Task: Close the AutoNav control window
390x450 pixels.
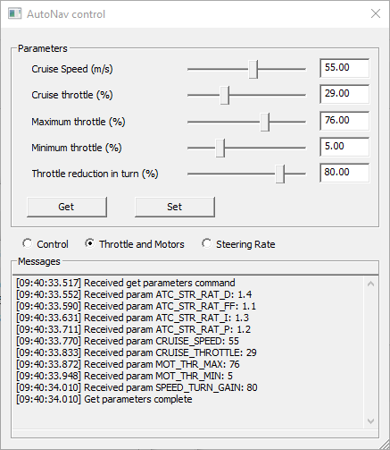Action: pyautogui.click(x=376, y=13)
